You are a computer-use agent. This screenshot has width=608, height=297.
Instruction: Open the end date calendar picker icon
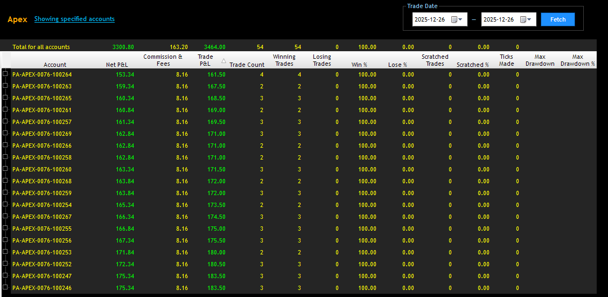tap(523, 19)
